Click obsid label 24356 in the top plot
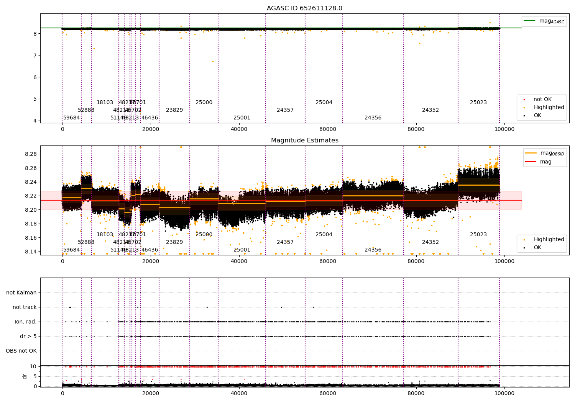This screenshot has width=575, height=402. 373,118
